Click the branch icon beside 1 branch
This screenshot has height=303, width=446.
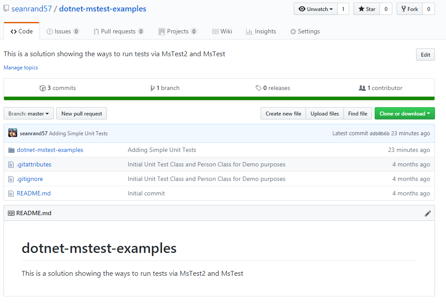152,88
